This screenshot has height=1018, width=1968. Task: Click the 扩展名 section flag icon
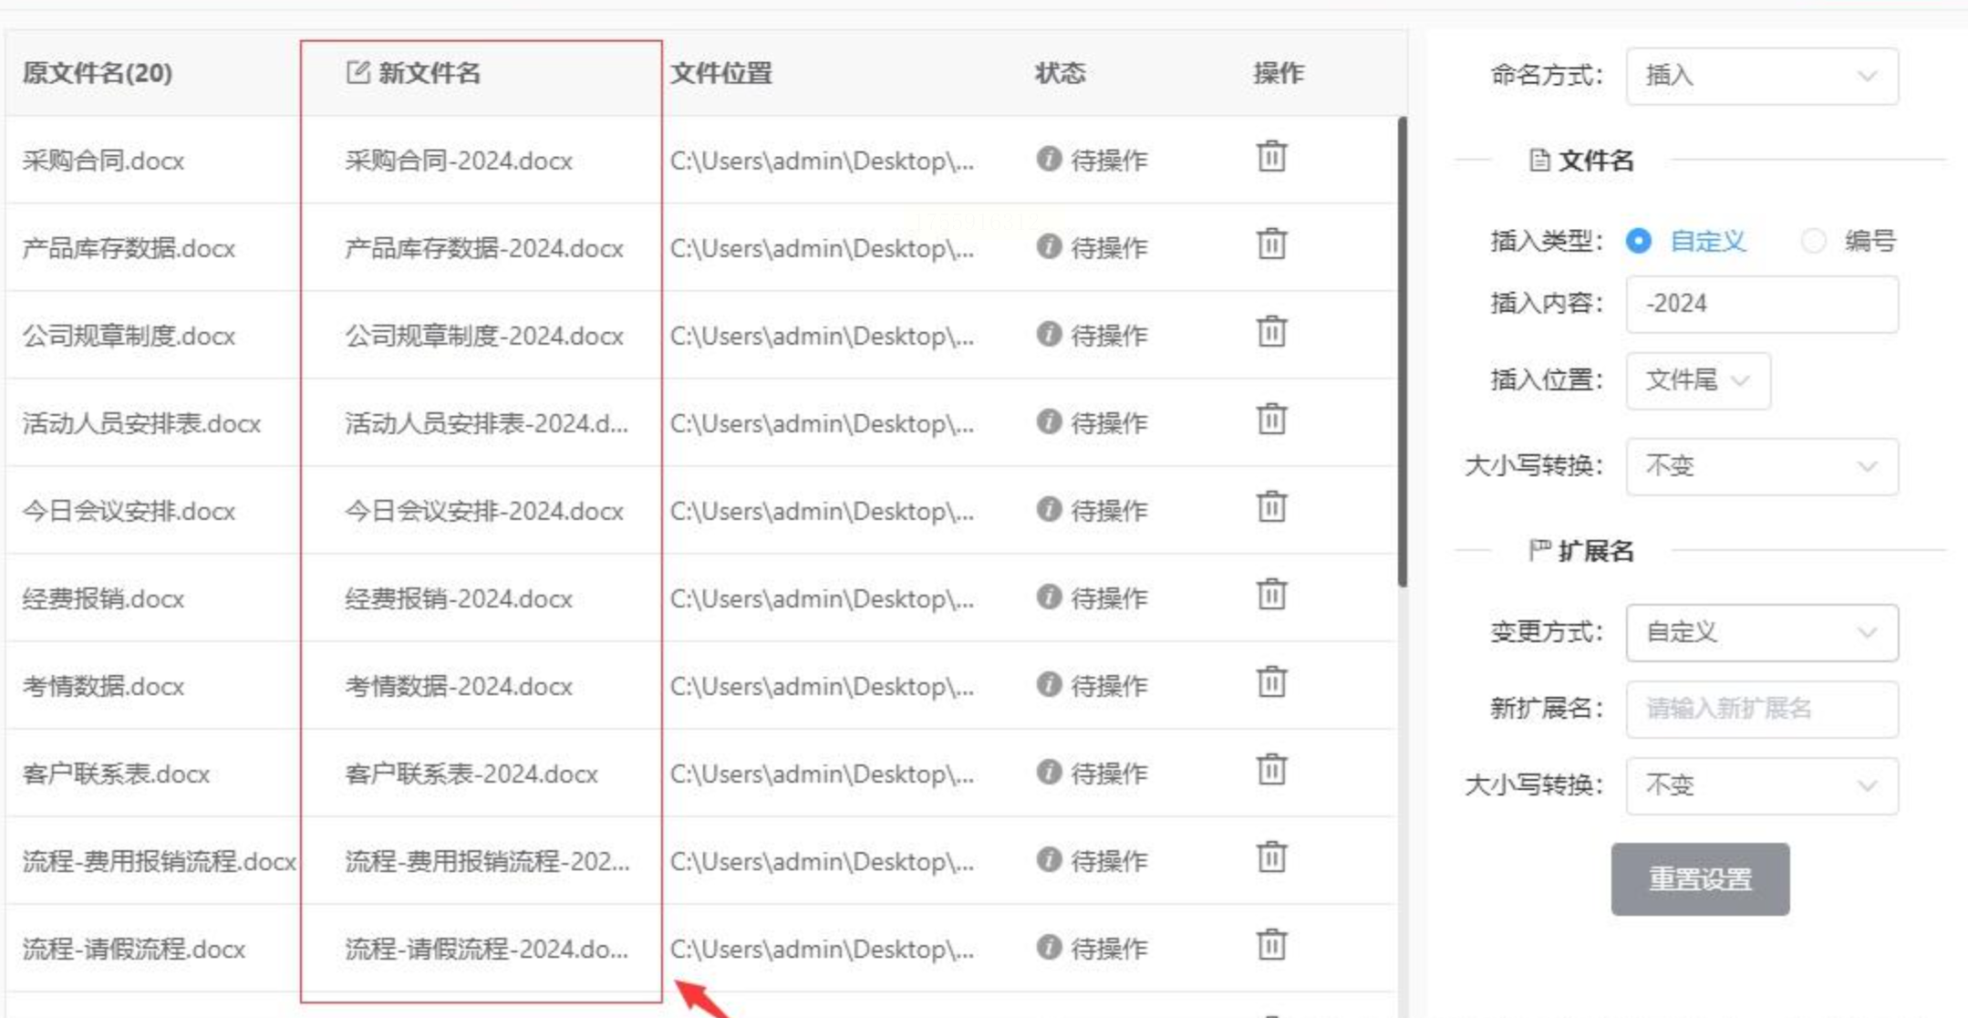tap(1539, 550)
